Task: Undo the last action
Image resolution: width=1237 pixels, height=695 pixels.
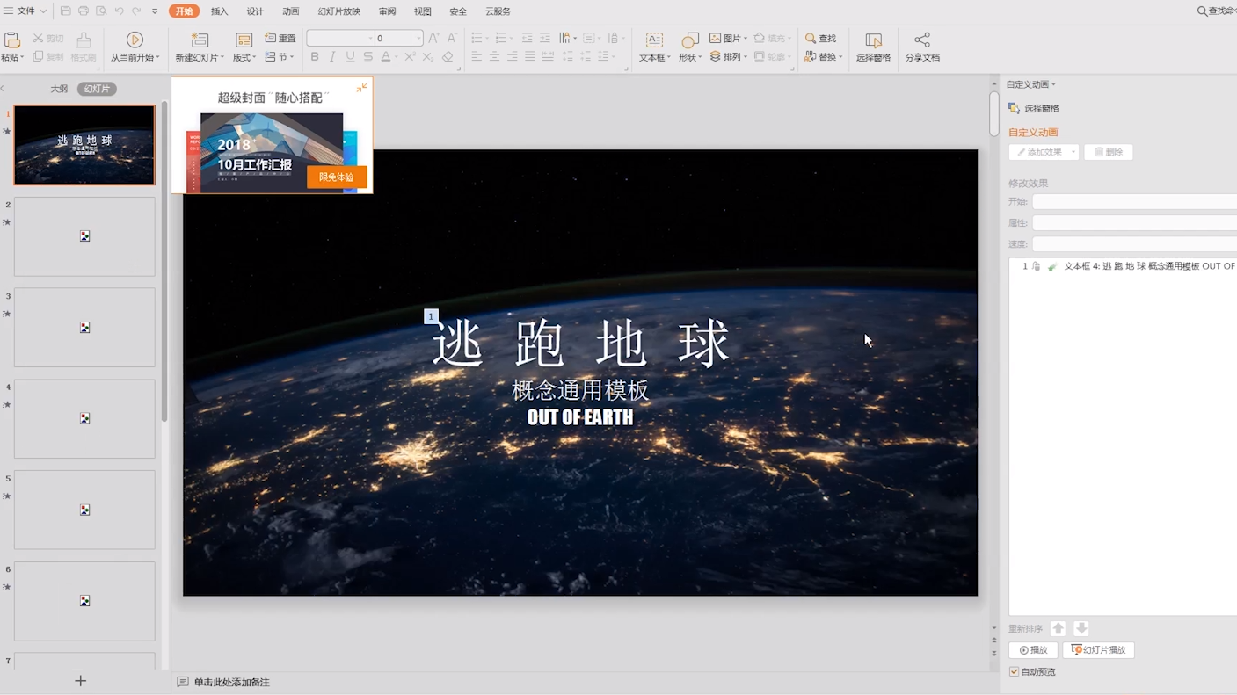Action: coord(119,11)
